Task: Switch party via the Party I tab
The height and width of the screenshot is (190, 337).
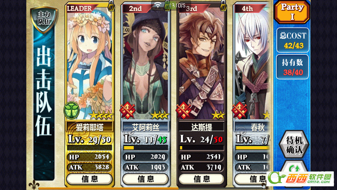Action: tap(292, 12)
